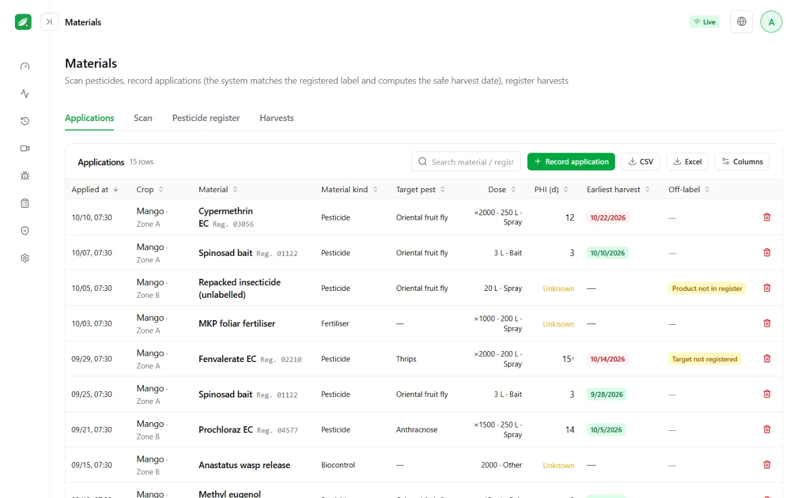Open the history clock icon in sidebar
The height and width of the screenshot is (498, 797).
(x=25, y=121)
